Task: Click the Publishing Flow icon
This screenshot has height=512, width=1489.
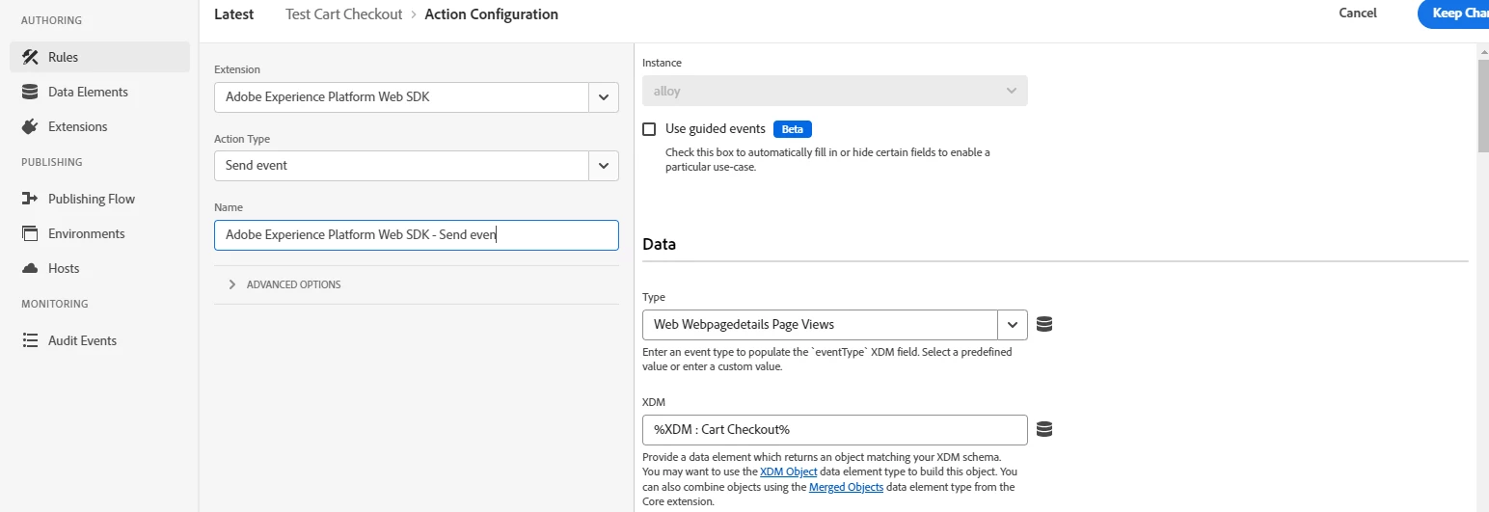Action: 30,199
